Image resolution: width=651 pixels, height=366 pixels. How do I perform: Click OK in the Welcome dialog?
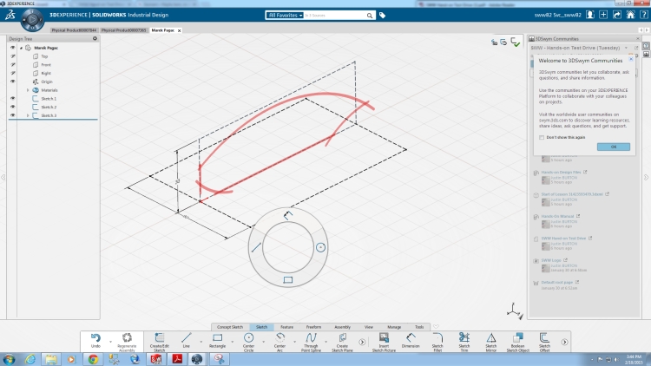click(613, 147)
